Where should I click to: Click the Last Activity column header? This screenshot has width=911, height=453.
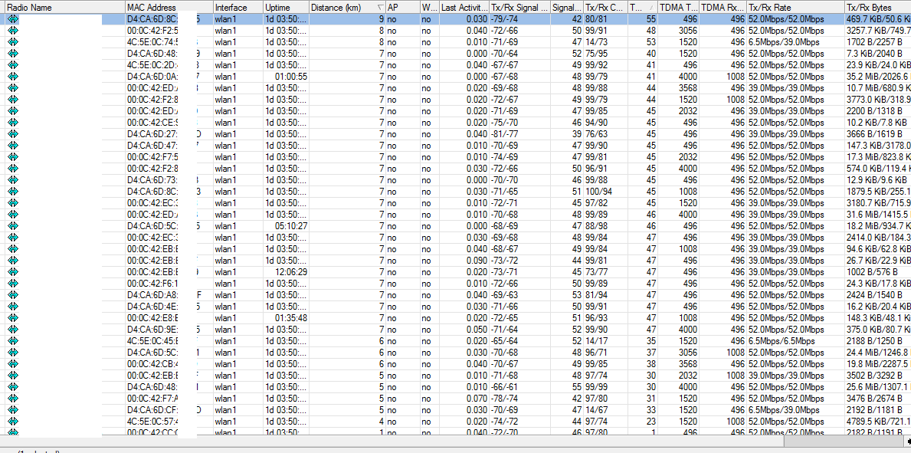[x=458, y=7]
